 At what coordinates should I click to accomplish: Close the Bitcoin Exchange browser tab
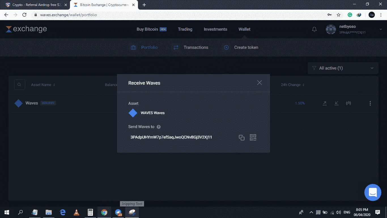pyautogui.click(x=134, y=5)
